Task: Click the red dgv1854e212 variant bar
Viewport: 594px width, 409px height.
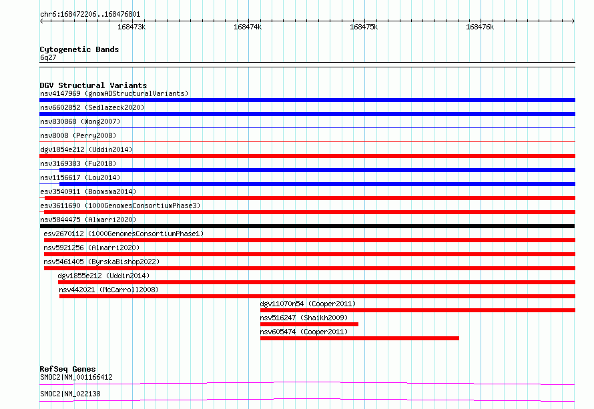Action: [x=307, y=156]
